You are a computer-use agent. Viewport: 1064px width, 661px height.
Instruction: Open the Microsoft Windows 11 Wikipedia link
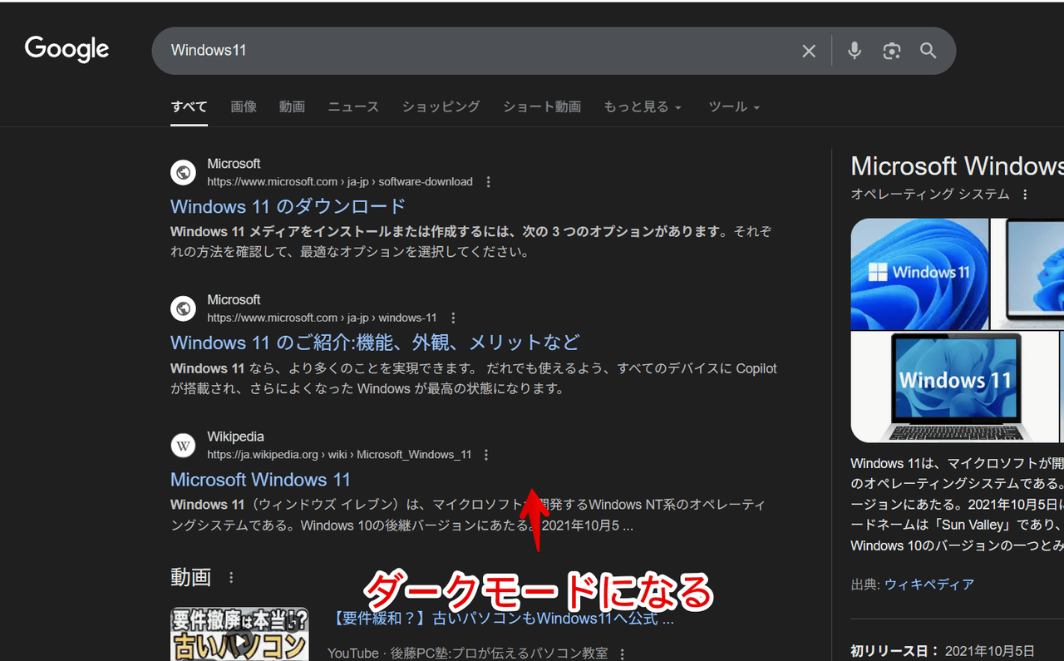(x=260, y=480)
